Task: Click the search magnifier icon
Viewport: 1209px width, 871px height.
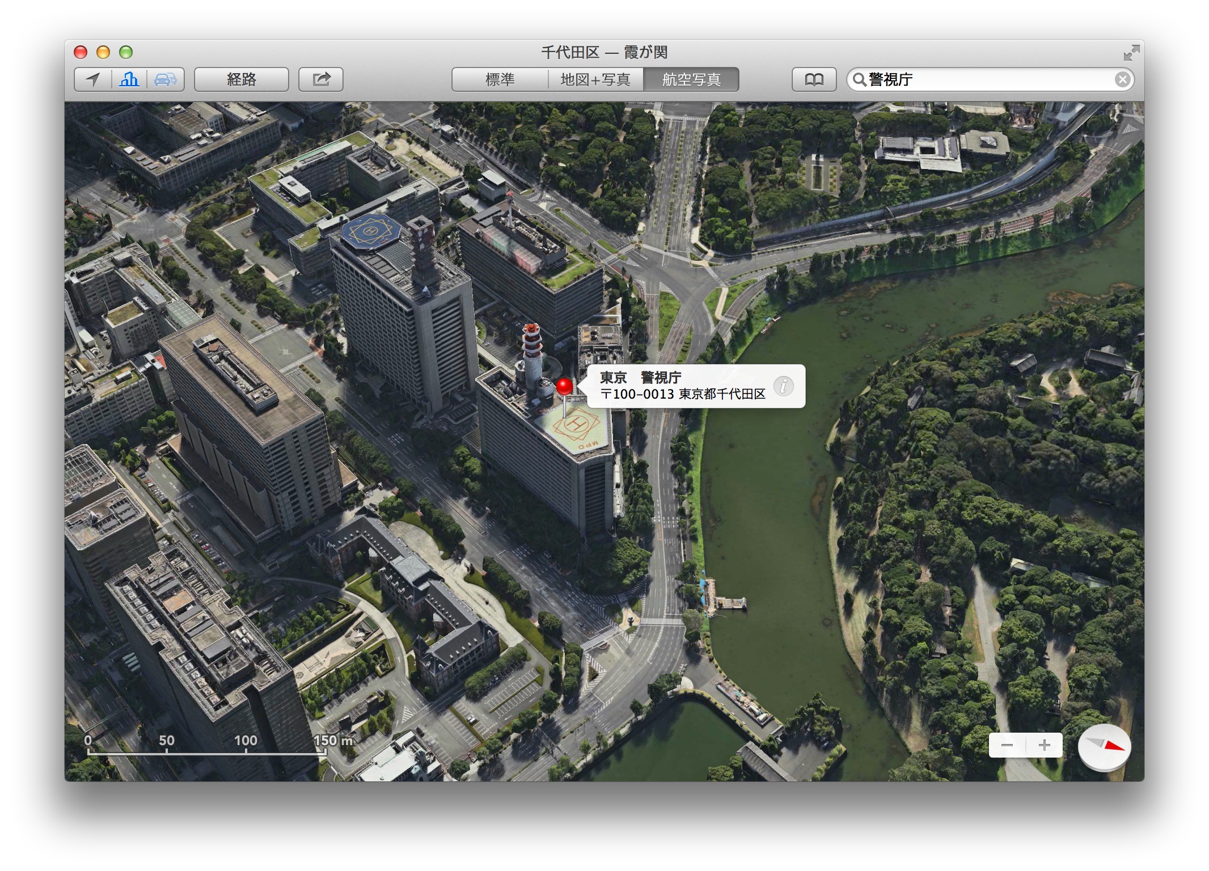Action: 859,79
